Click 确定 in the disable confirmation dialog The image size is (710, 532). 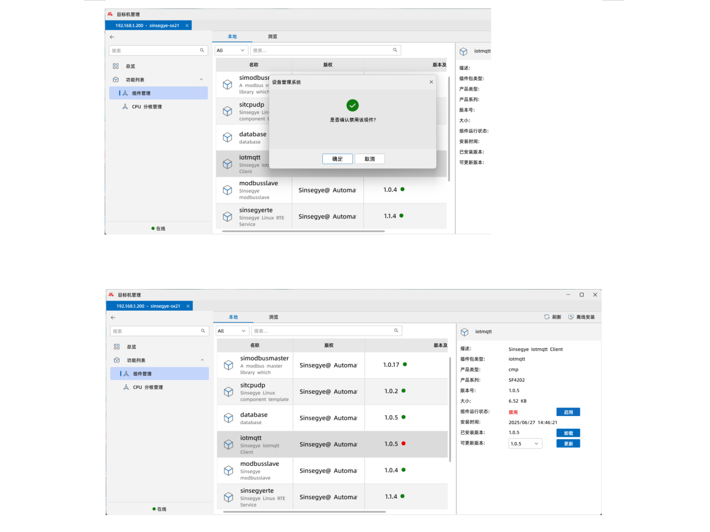coord(337,159)
